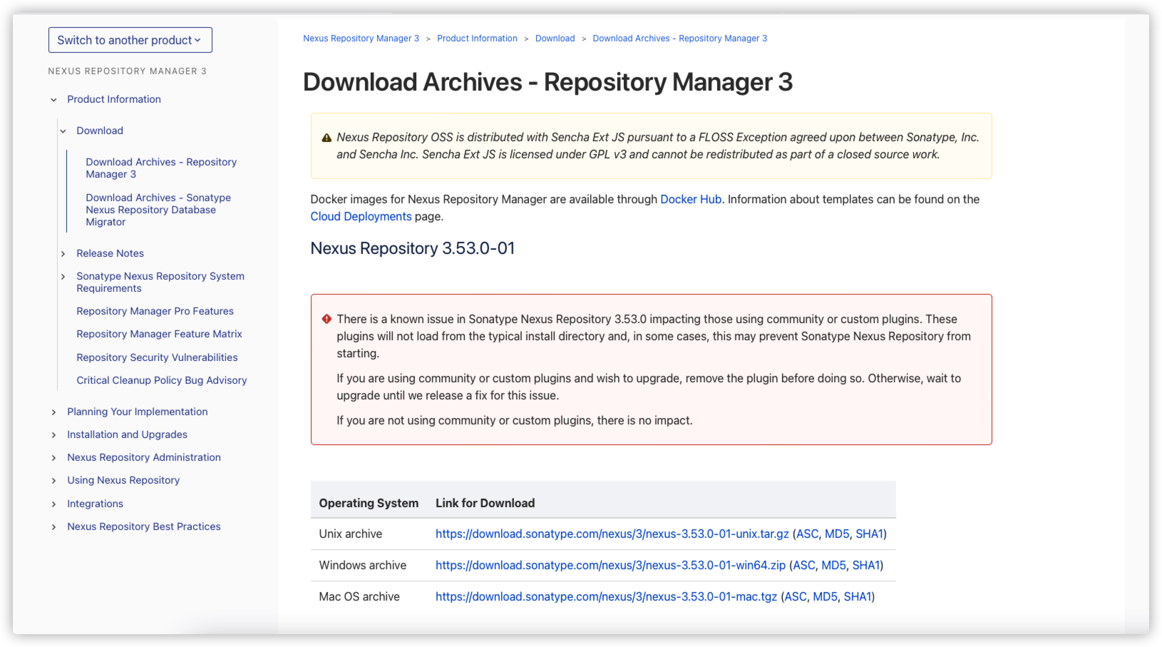Open MD5 checksum for Mac OS archive
The image size is (1162, 647).
tap(825, 596)
